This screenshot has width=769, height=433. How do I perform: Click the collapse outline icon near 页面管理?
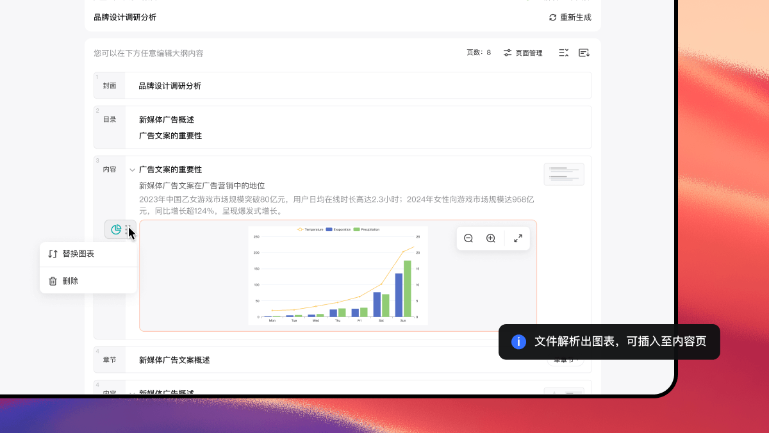pyautogui.click(x=563, y=53)
